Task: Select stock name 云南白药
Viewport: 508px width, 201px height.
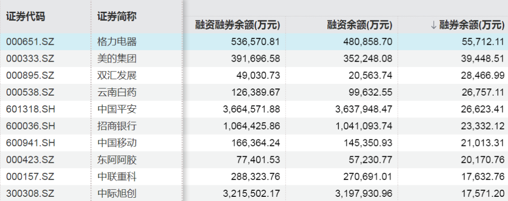Action: pyautogui.click(x=117, y=92)
